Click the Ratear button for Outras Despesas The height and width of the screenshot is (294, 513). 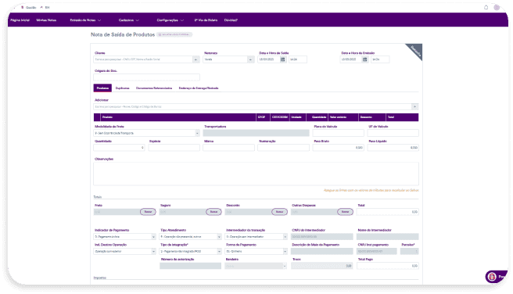(x=345, y=212)
